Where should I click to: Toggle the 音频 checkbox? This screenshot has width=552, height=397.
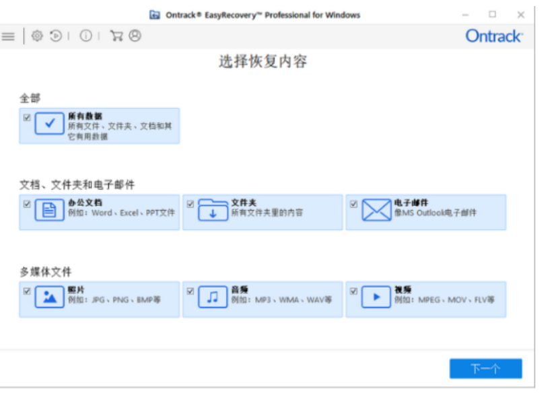(191, 291)
